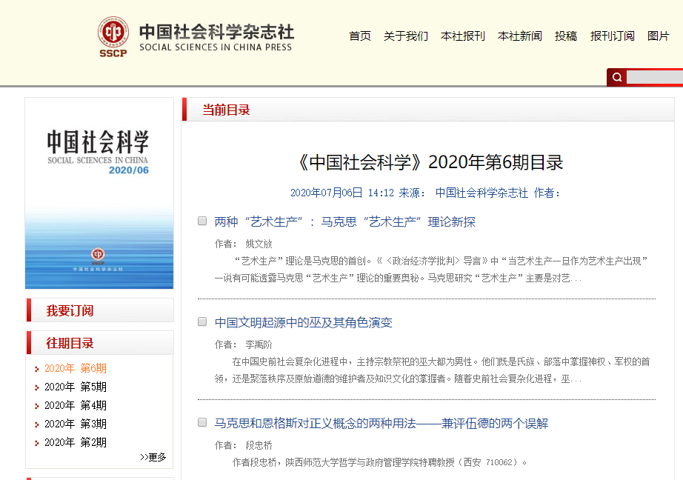Click the arrow bullet beside 2020年 第6期

pos(37,369)
